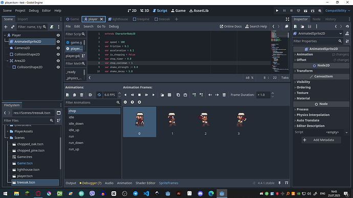Open the Debug menu in script editor
The height and width of the screenshot is (198, 353).
pos(114,27)
